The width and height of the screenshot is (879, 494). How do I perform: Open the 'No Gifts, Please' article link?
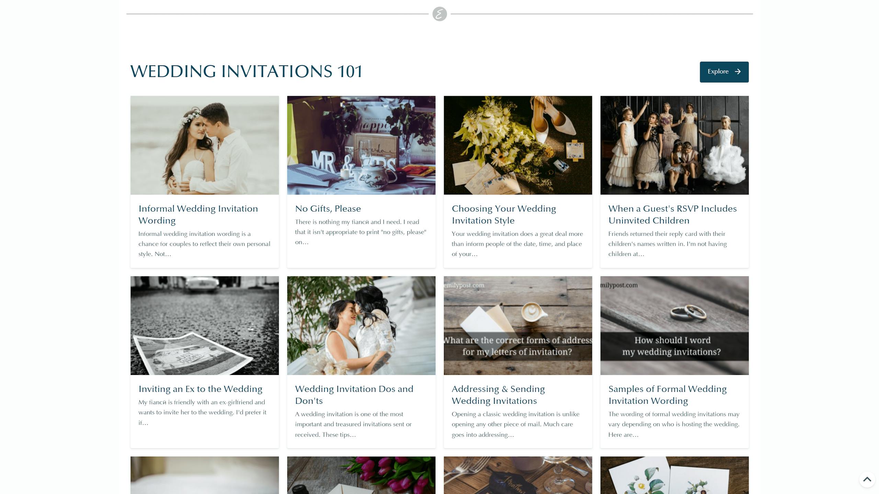328,209
